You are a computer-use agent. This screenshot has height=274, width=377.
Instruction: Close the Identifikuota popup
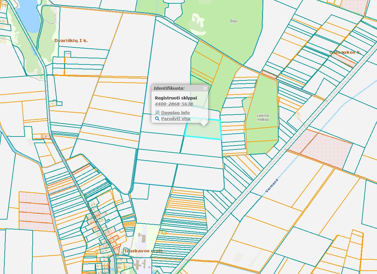pos(205,88)
